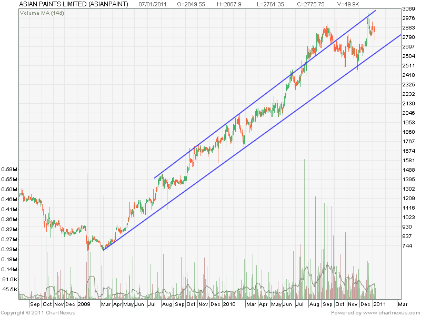Select the Mar label after 2011 on time axis
Viewport: 421px width, 316px height.
coord(402,304)
